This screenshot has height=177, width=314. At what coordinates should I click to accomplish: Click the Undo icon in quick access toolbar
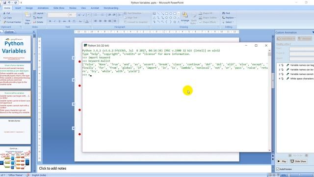[9, 2]
